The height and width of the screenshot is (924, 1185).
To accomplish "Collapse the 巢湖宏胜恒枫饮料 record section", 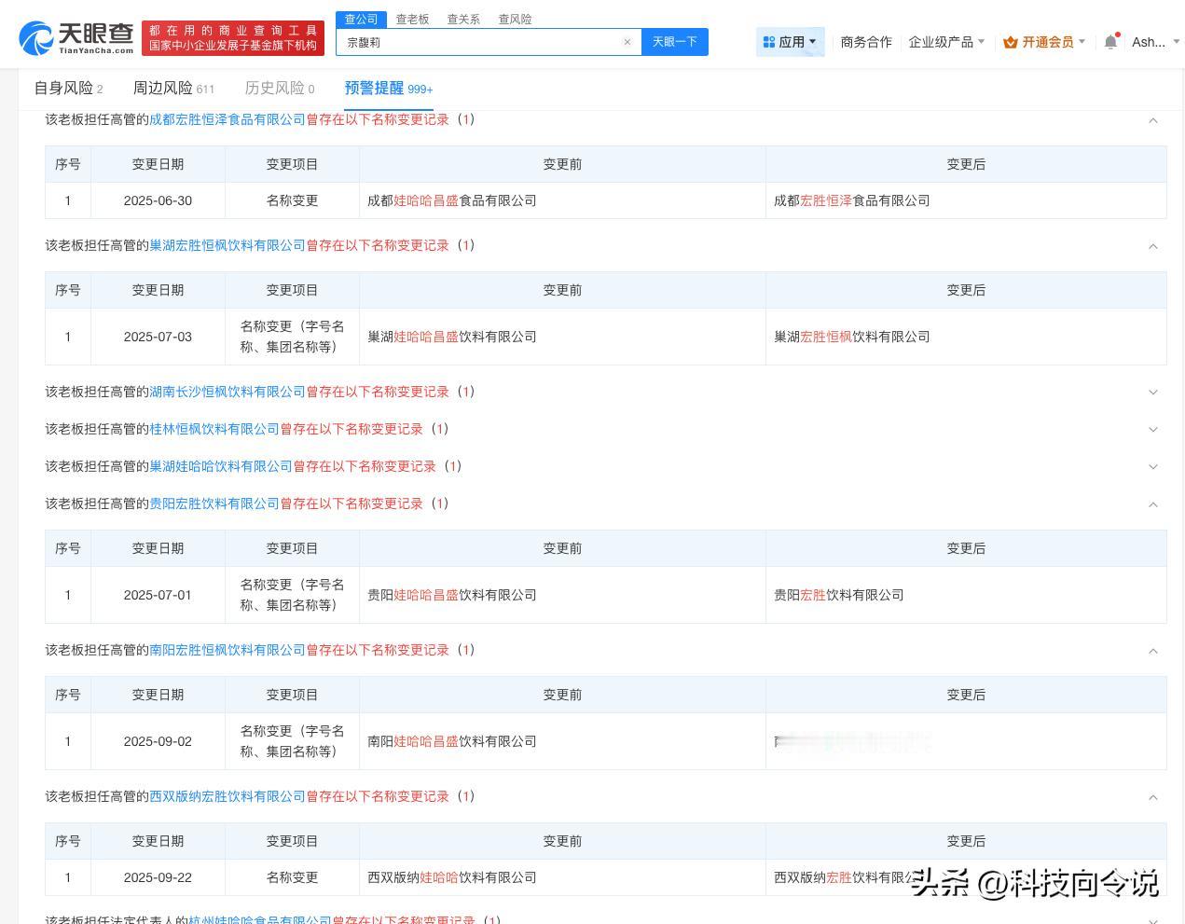I will point(1153,246).
